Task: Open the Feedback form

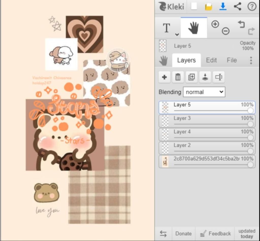Action: (x=215, y=234)
